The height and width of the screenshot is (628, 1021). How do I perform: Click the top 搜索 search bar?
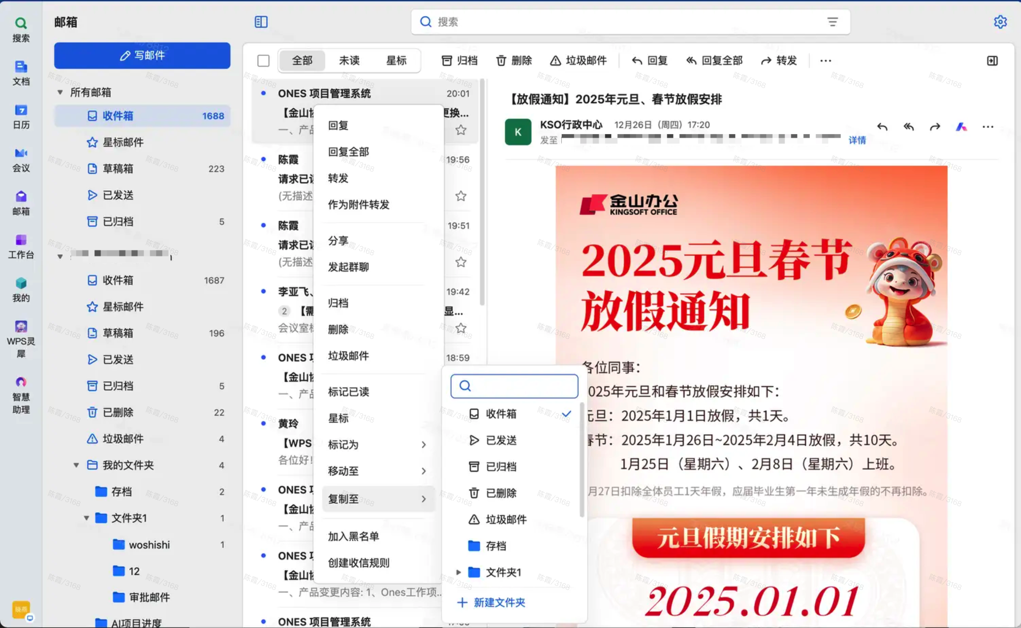pos(630,22)
